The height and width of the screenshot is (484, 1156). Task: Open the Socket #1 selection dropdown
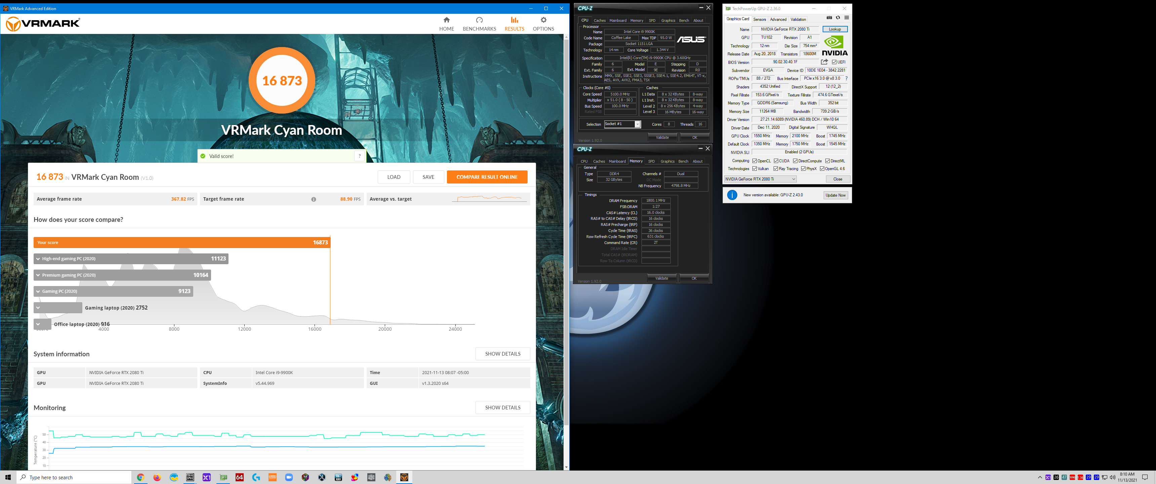click(622, 124)
